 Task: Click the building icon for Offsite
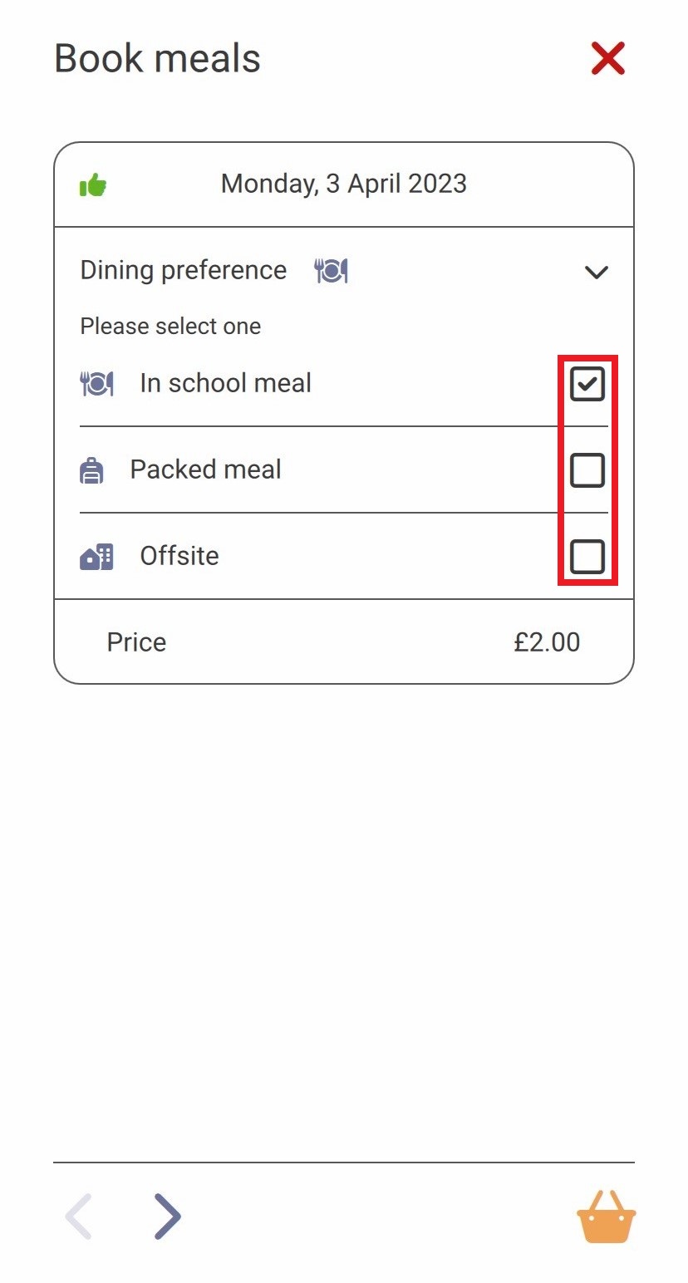click(x=96, y=556)
